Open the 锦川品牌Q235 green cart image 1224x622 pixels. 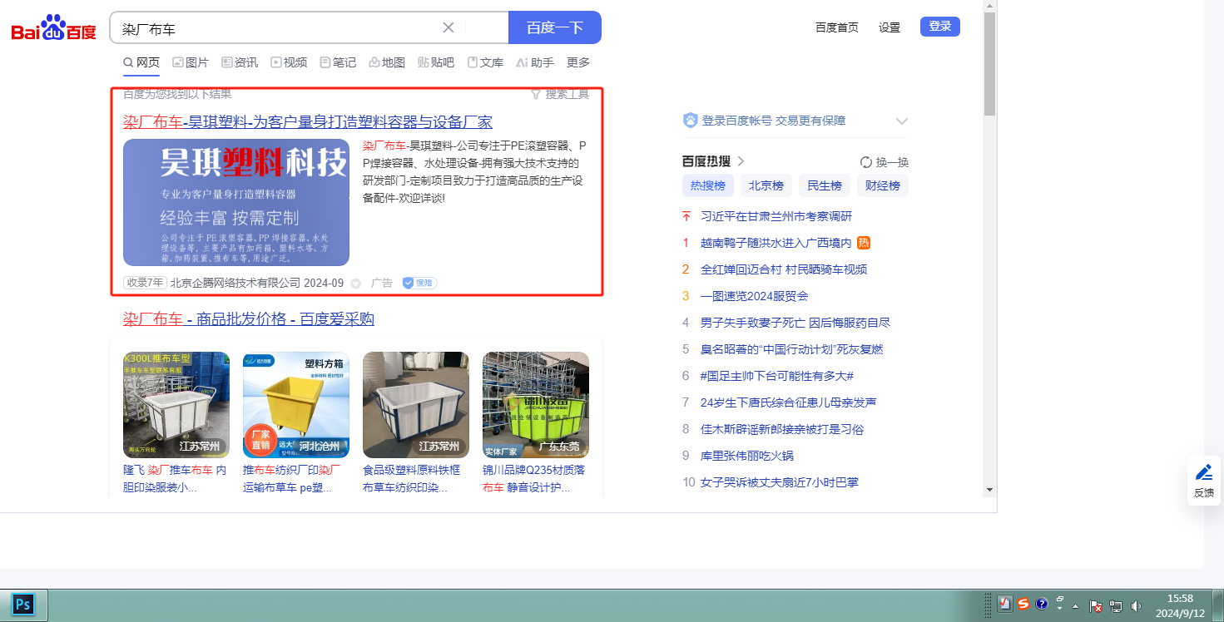(536, 405)
